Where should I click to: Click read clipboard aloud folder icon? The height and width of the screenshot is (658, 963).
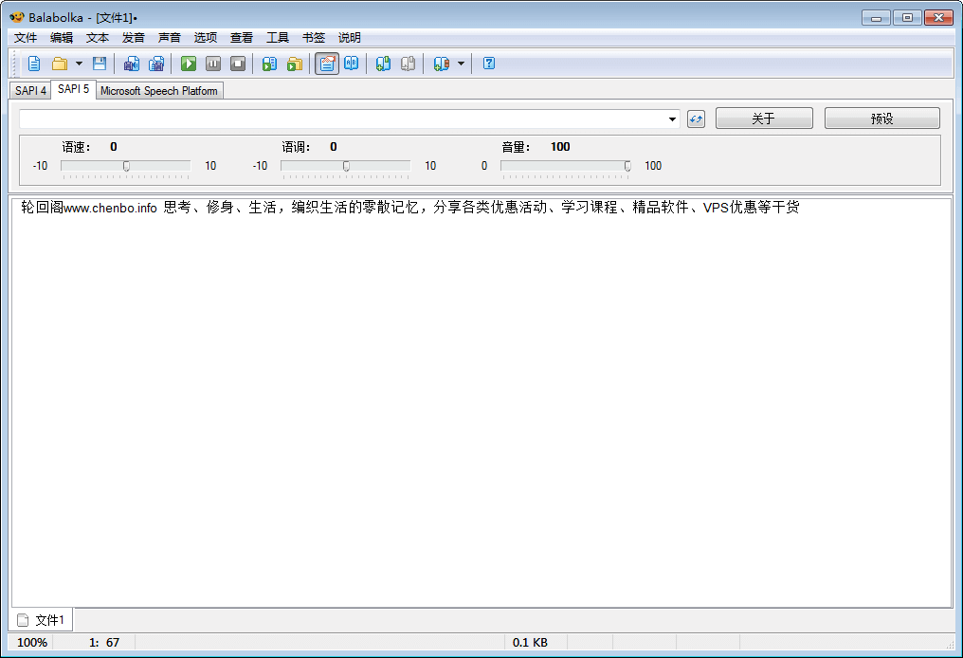click(295, 64)
